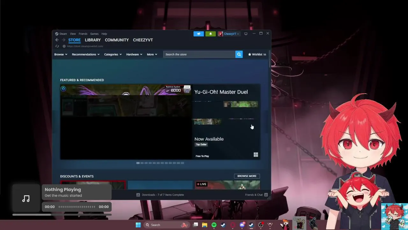The height and width of the screenshot is (230, 408).
Task: Click the BROWSE MORE button
Action: tap(247, 176)
